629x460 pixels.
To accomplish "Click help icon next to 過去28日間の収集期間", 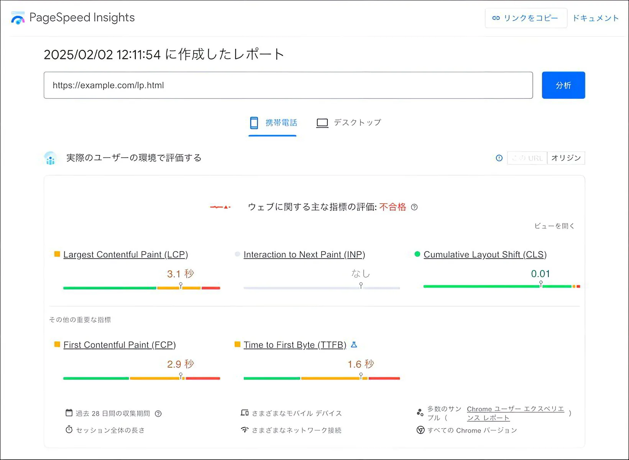I will tap(158, 414).
